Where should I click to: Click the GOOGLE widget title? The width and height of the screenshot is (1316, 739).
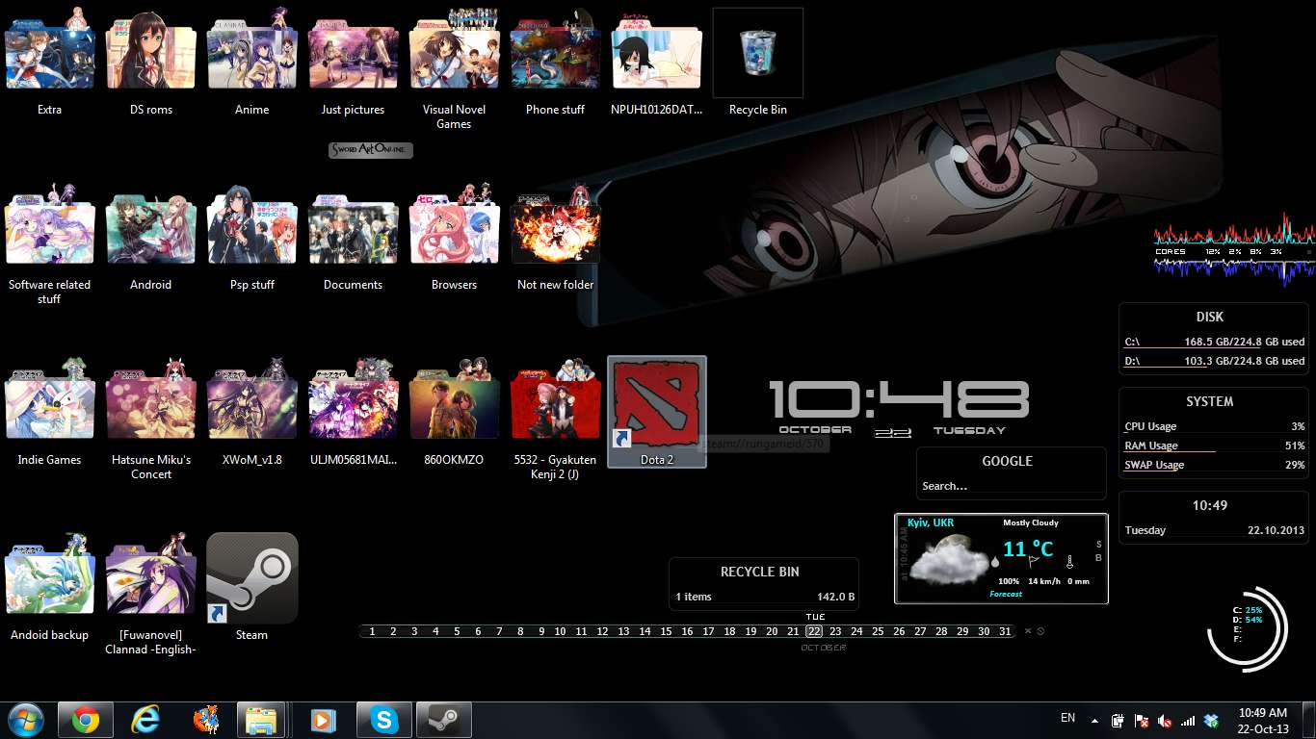click(x=1007, y=461)
